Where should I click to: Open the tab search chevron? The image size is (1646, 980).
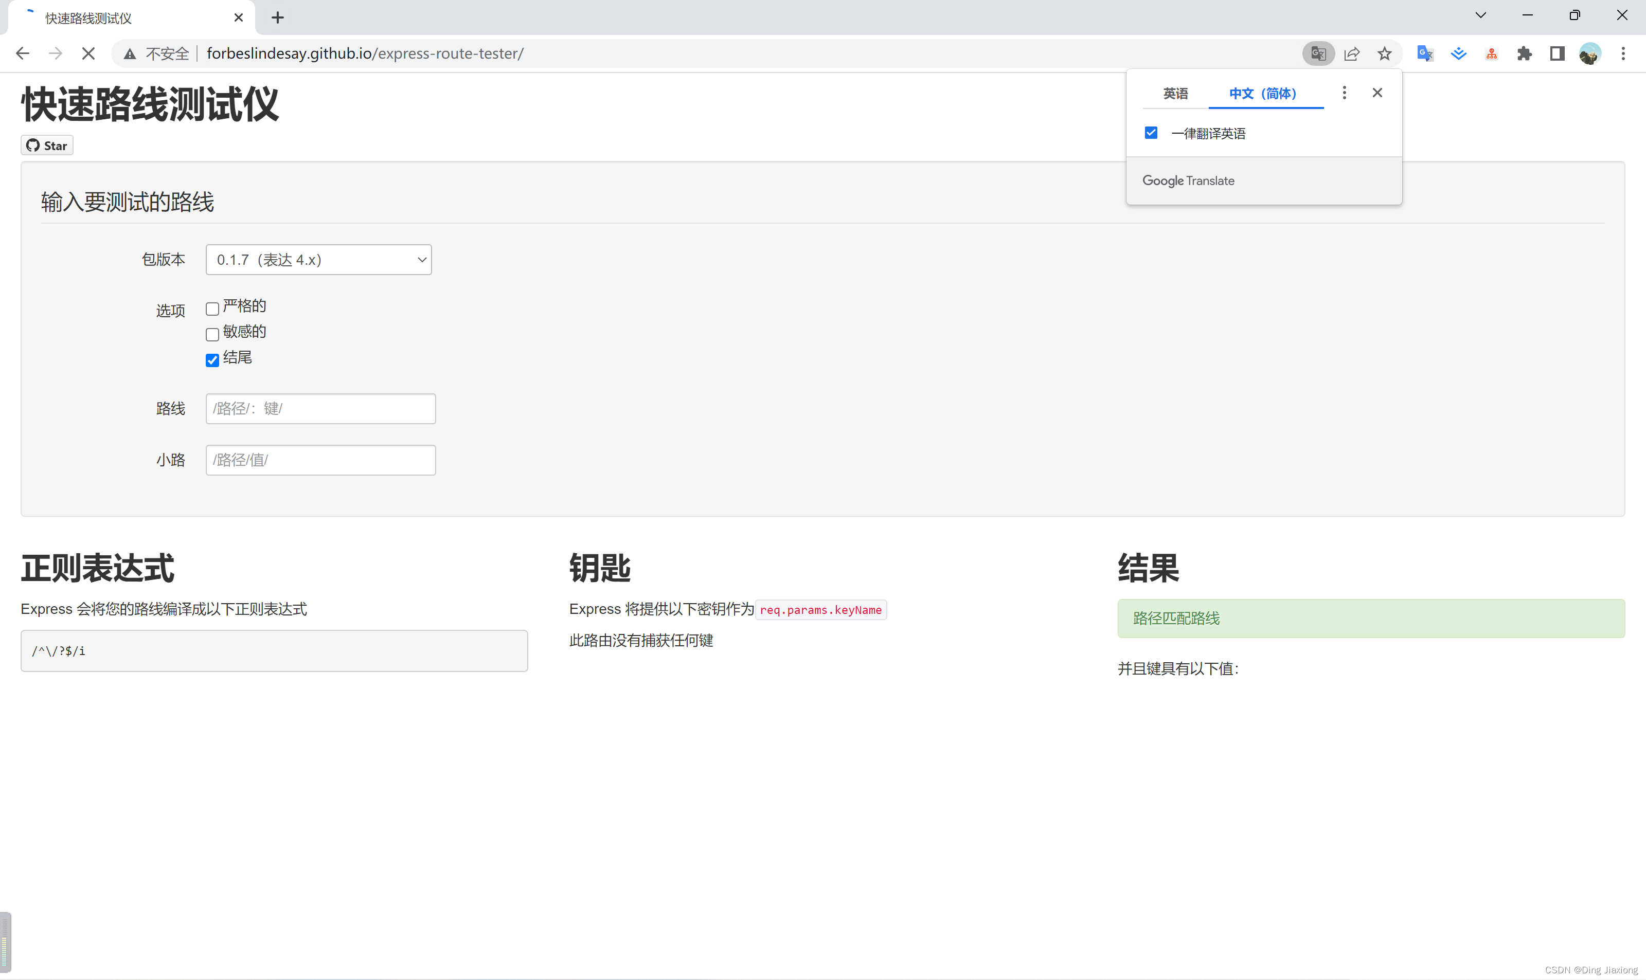[1481, 14]
